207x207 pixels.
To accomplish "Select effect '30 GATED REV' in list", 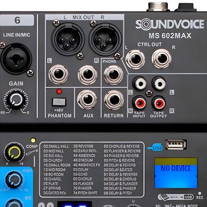I will pos(55,193).
